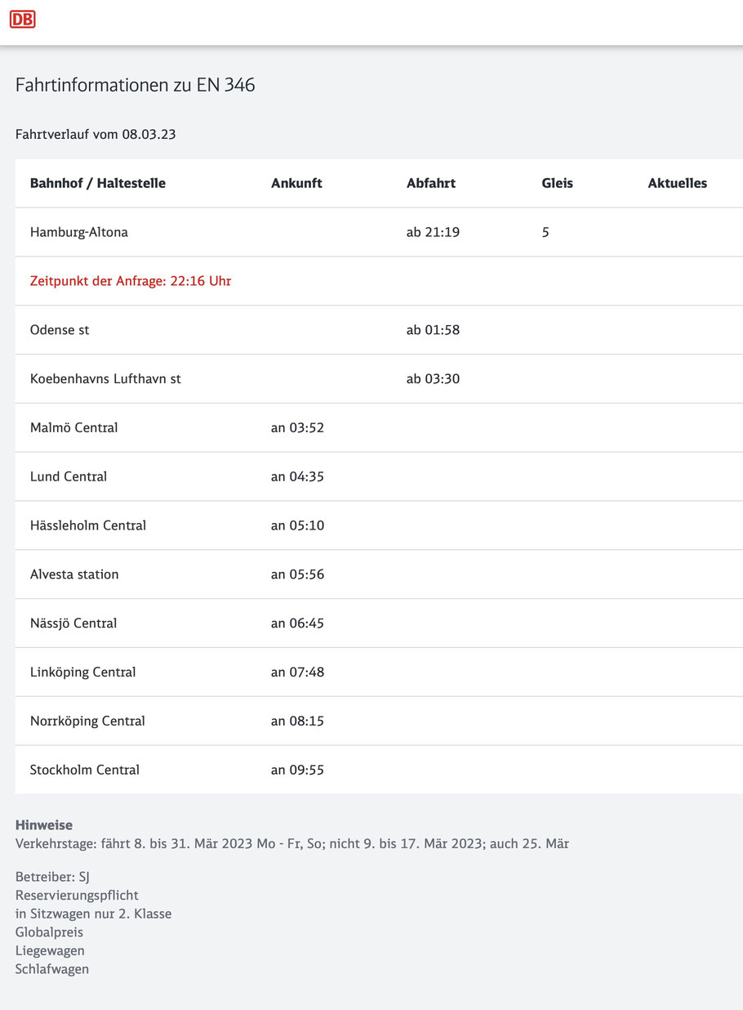This screenshot has width=743, height=1010.
Task: Open Lund Central stop
Action: click(69, 476)
